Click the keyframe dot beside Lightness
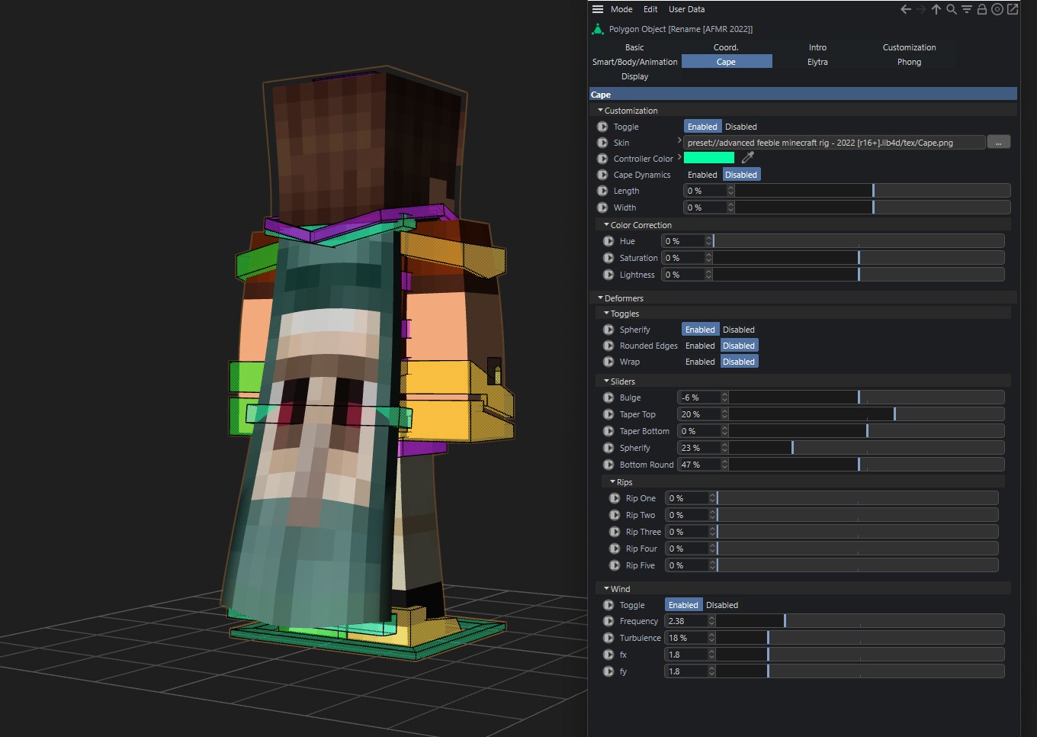This screenshot has width=1037, height=737. (x=608, y=275)
